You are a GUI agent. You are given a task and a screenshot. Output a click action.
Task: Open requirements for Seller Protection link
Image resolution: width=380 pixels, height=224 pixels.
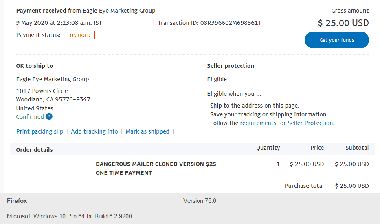pos(286,123)
